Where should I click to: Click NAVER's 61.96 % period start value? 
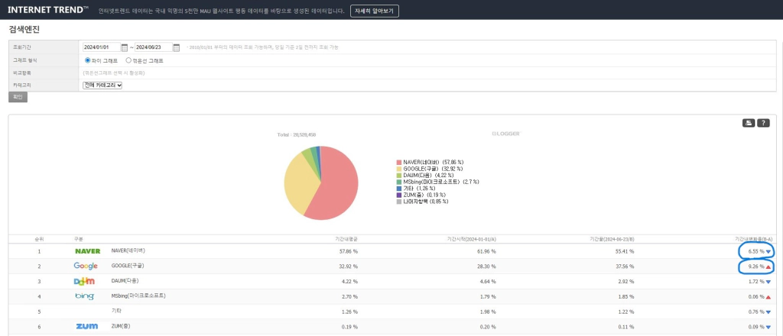pos(486,252)
